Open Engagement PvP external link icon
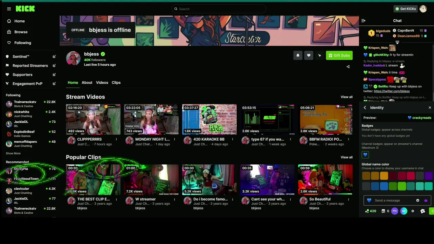The image size is (434, 244). pyautogui.click(x=54, y=84)
